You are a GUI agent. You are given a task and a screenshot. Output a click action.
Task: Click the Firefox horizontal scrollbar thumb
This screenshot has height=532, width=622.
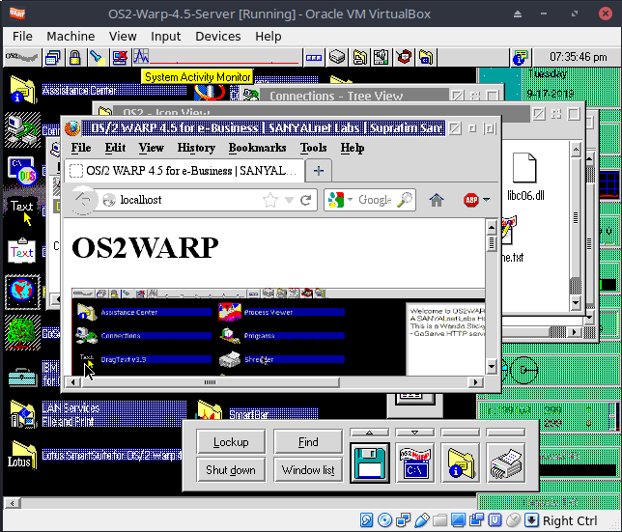pos(211,382)
